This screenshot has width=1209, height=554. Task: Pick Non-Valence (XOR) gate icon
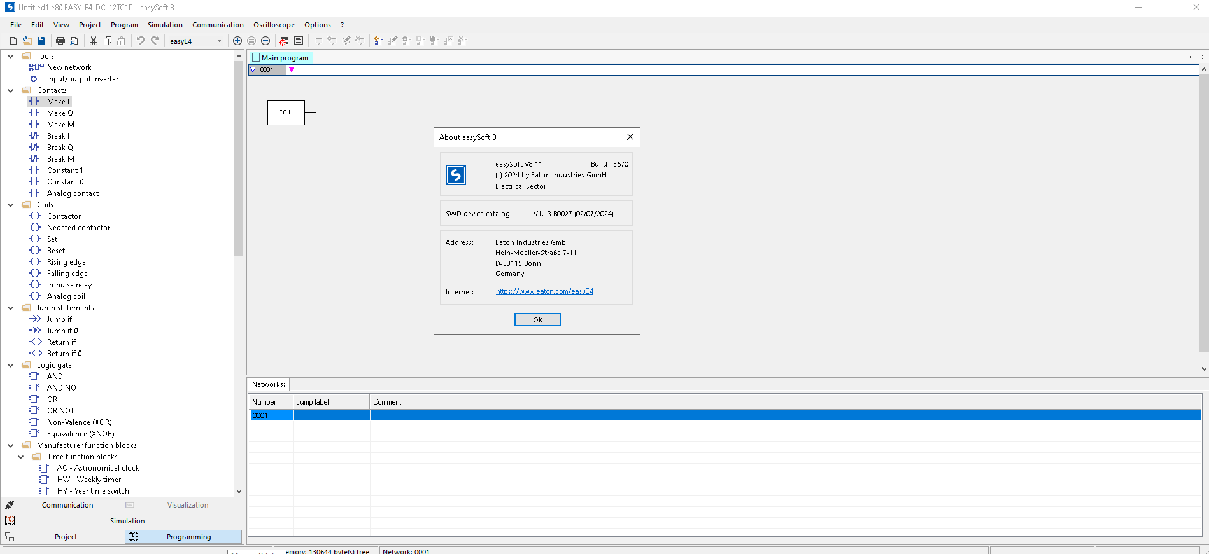[x=34, y=422]
